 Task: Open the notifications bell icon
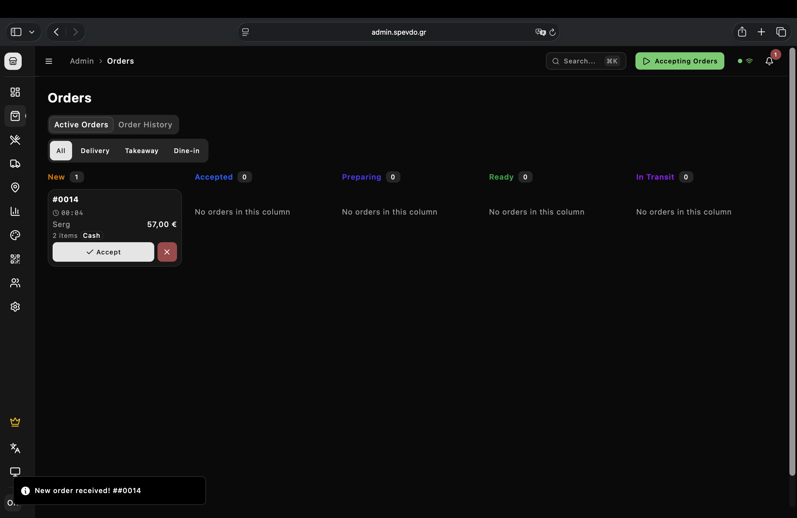(769, 61)
